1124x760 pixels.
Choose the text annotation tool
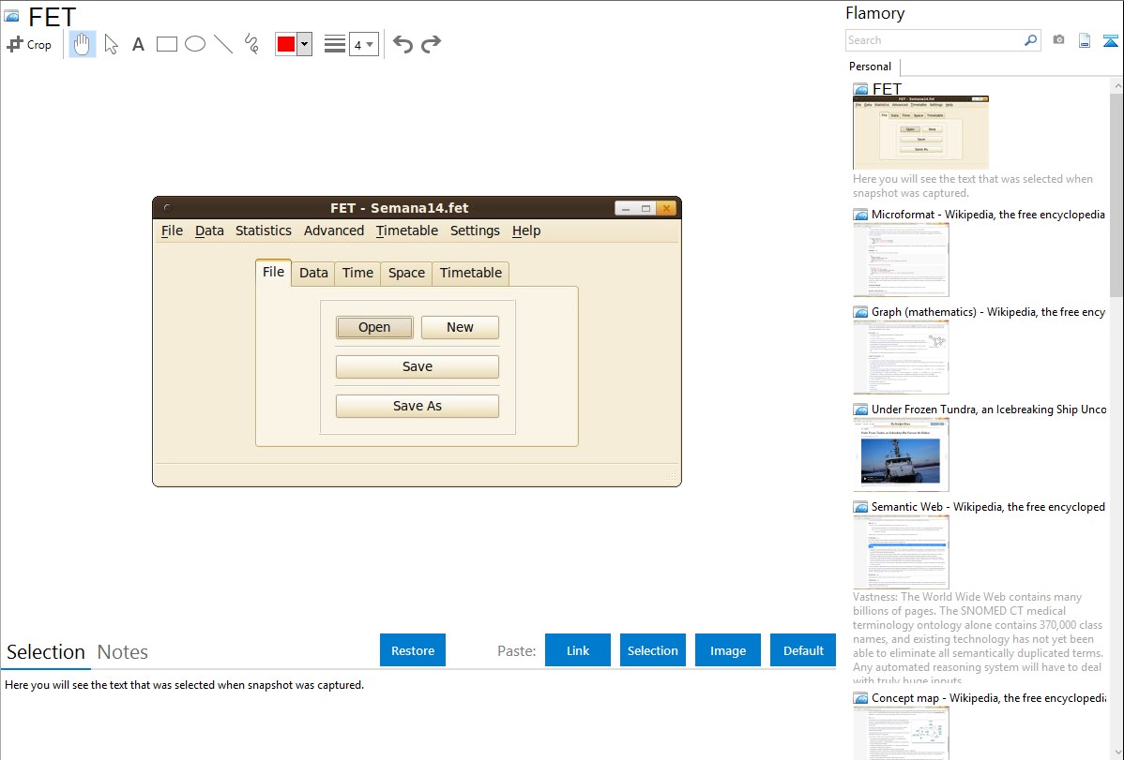(138, 44)
